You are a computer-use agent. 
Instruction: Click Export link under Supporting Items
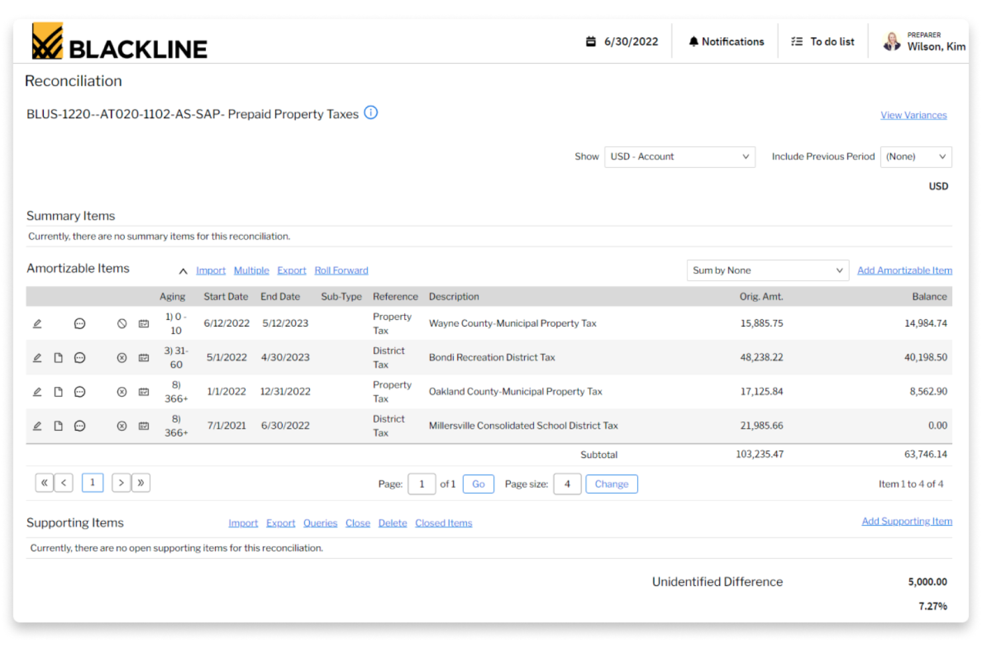[281, 523]
